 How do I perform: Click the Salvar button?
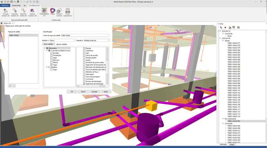(83, 92)
